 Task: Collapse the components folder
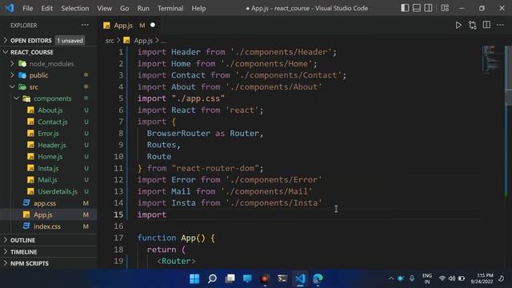pos(49,98)
